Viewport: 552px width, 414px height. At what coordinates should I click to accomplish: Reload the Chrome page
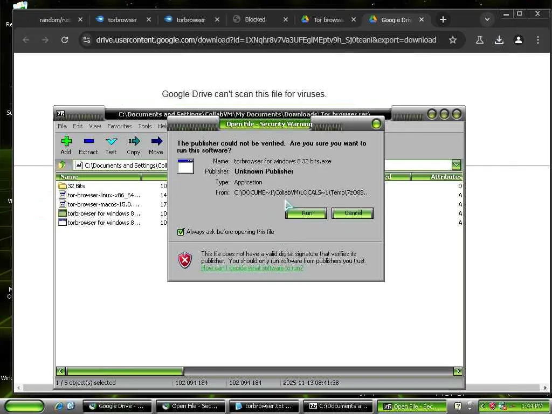coord(65,40)
